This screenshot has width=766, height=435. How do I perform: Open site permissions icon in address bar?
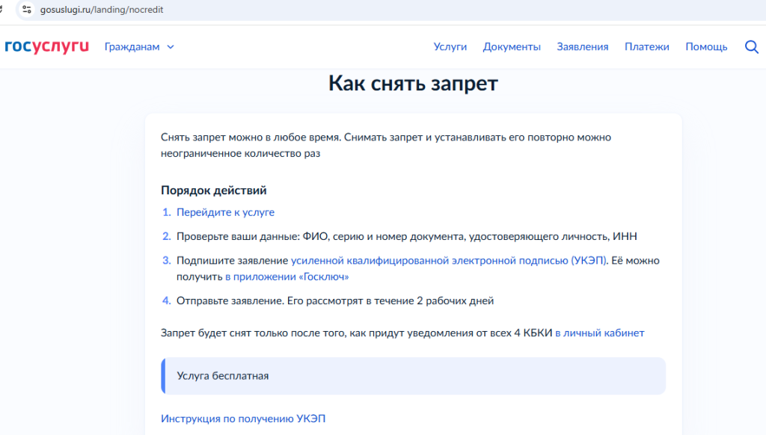pos(27,10)
